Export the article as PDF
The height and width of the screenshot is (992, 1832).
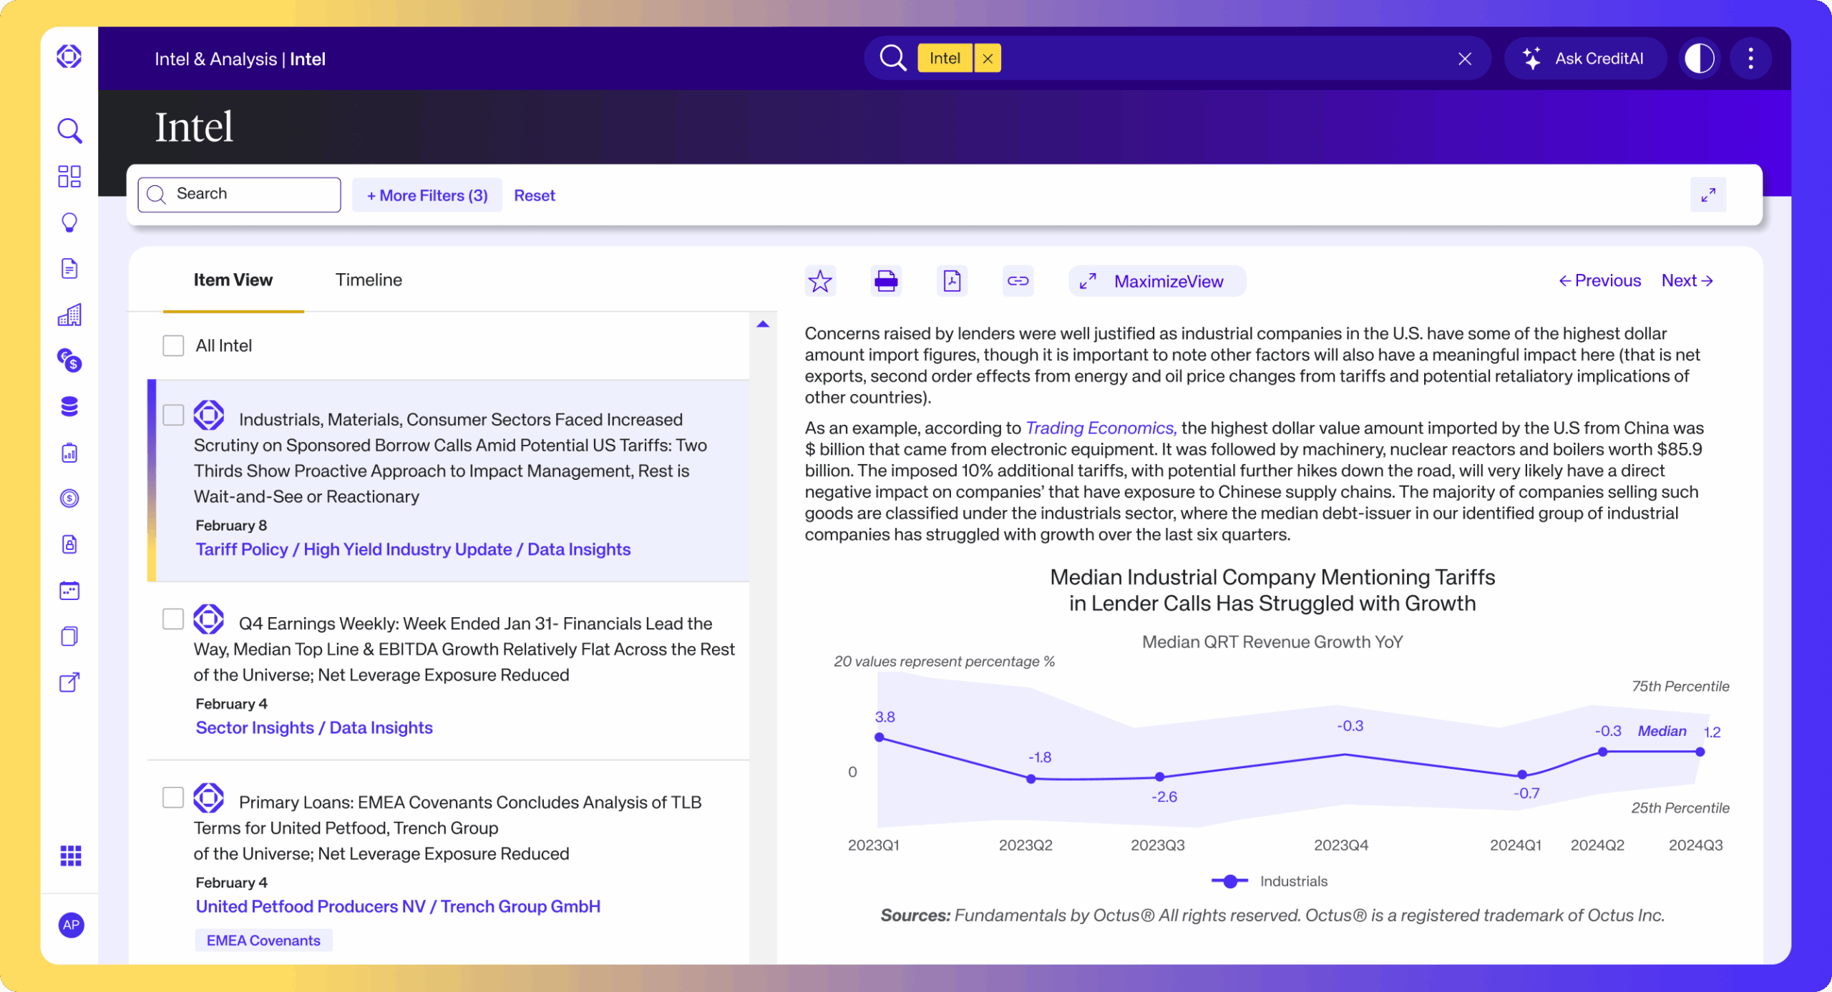tap(952, 280)
